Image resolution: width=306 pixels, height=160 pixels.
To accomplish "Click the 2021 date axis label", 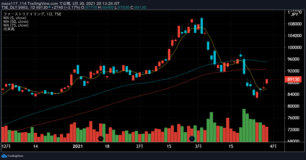I will point(78,146).
